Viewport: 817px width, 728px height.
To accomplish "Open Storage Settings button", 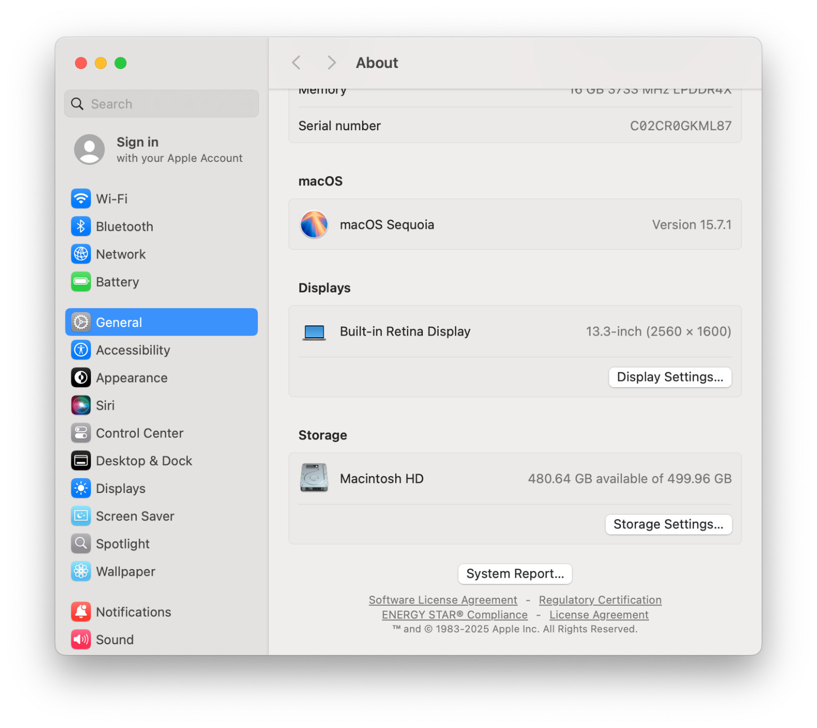I will pyautogui.click(x=668, y=524).
